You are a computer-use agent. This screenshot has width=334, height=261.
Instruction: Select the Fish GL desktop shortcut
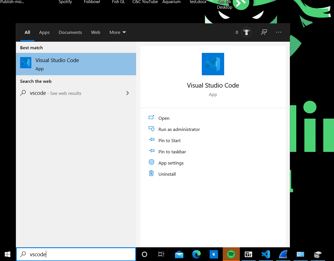click(119, 2)
